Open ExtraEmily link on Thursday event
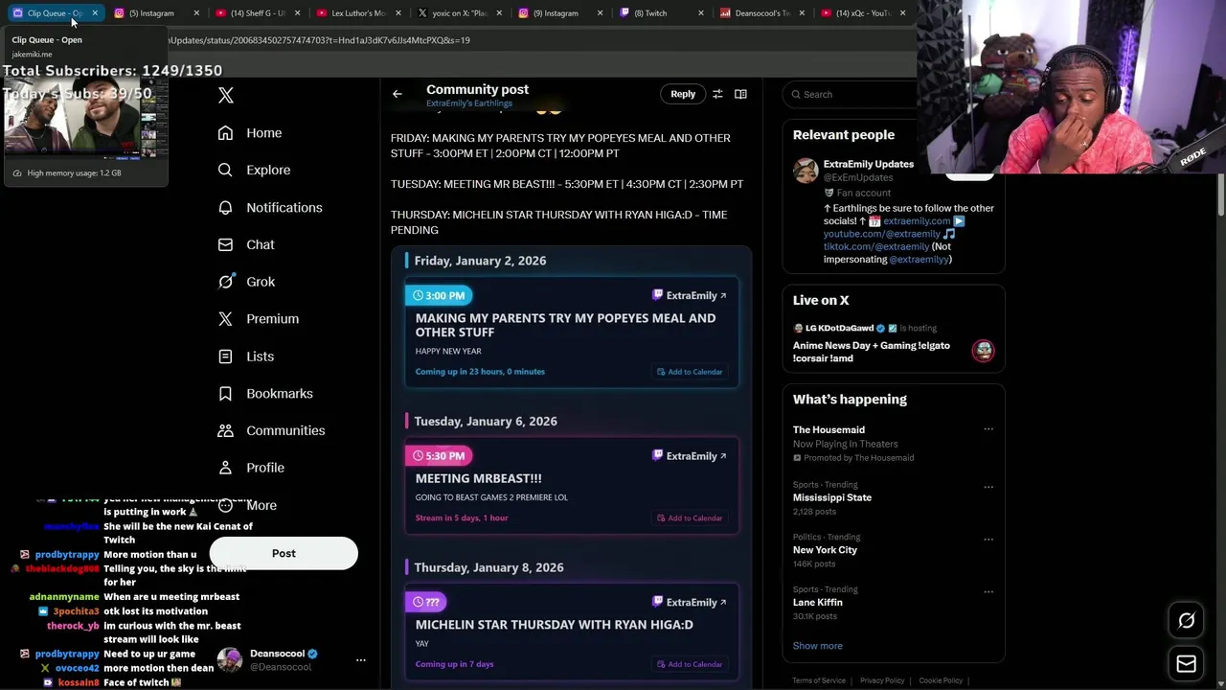This screenshot has height=690, width=1226. [690, 602]
